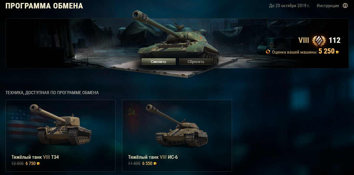Click gold coin icon after 5 250
This screenshot has height=175, width=354.
click(x=337, y=52)
